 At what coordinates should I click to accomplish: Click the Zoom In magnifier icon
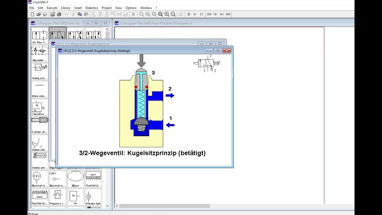pyautogui.click(x=167, y=14)
